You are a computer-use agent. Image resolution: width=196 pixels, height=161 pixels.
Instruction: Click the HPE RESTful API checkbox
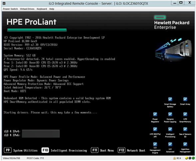155,129
